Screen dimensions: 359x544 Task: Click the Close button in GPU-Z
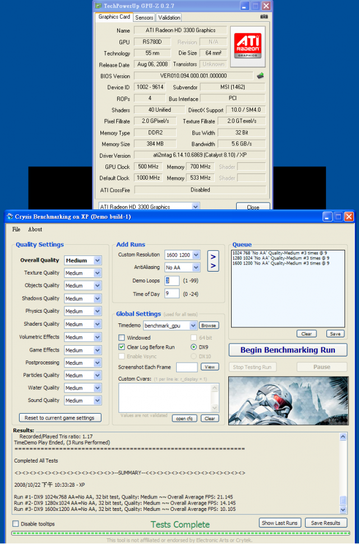(253, 207)
